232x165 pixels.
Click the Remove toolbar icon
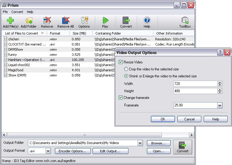pos(47,20)
